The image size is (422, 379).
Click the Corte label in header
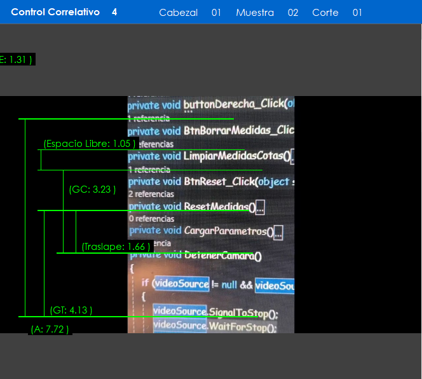325,13
